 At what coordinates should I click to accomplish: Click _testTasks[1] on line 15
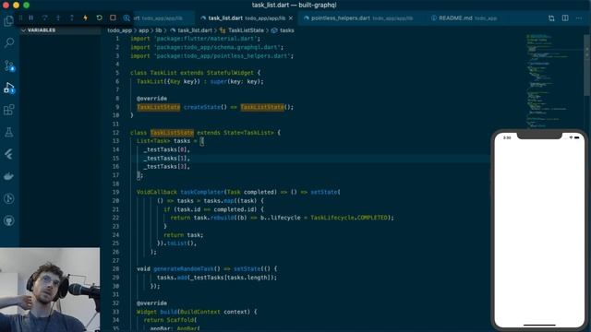pos(165,158)
